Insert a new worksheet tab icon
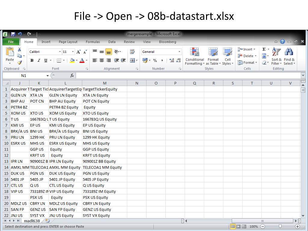Screen dimensions: 308x231 pyautogui.click(x=47, y=221)
